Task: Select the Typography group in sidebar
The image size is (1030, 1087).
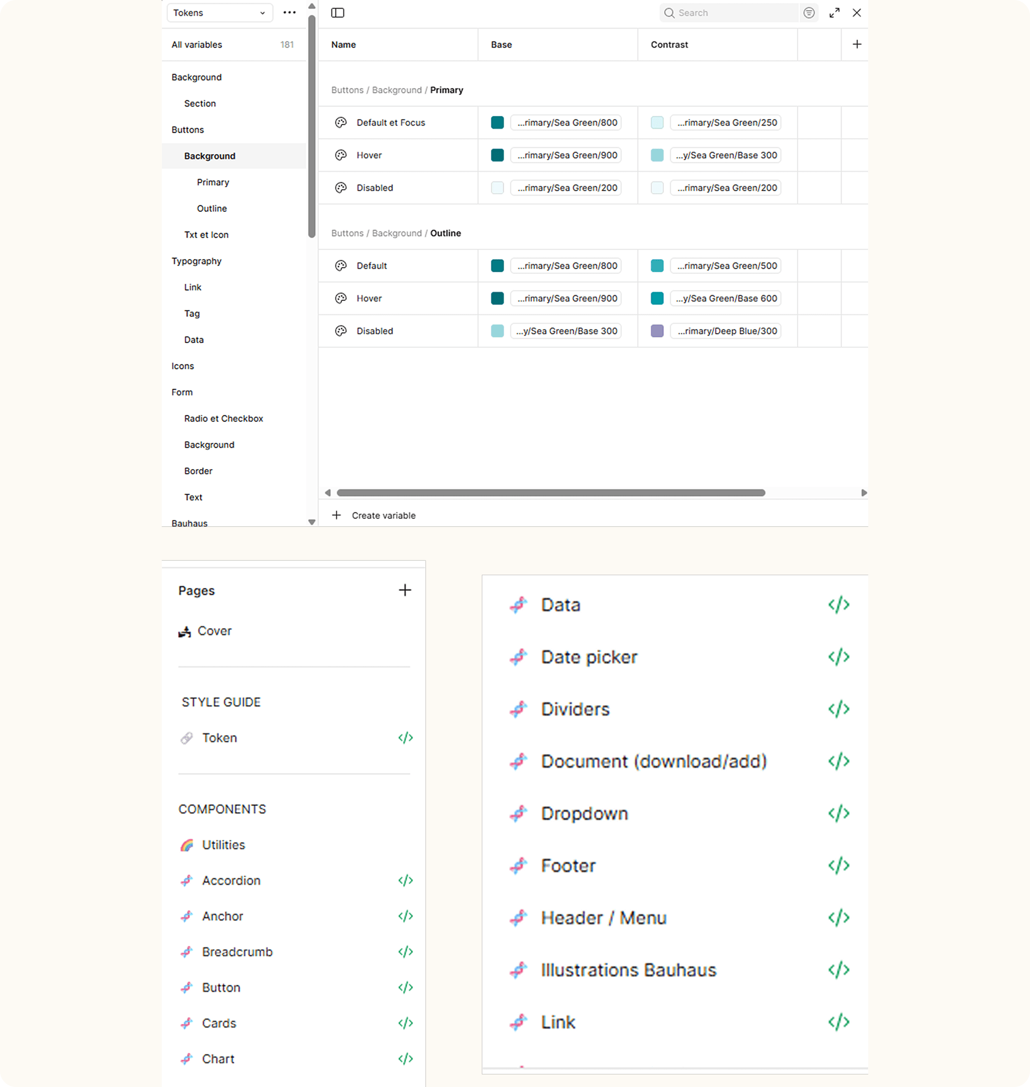Action: pyautogui.click(x=197, y=261)
